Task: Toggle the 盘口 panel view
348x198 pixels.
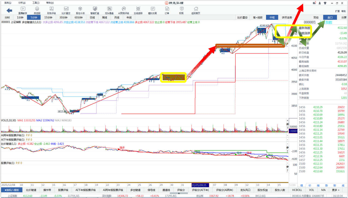Action: click(x=330, y=17)
